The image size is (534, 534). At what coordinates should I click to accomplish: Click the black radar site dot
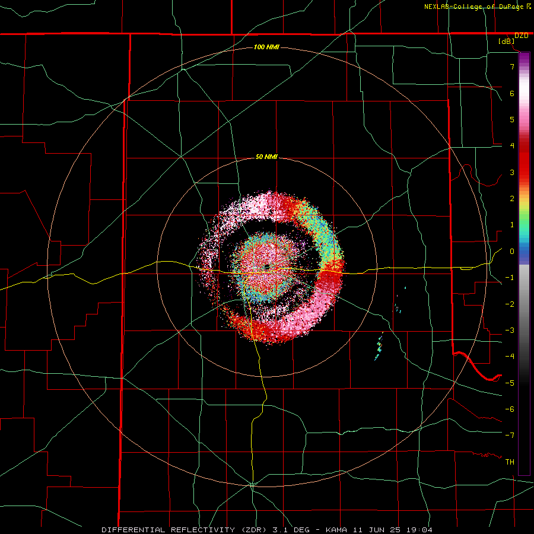coord(266,266)
